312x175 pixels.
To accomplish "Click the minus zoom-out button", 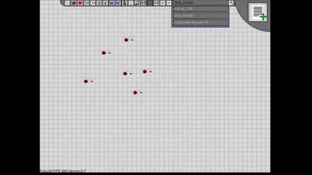I will click(x=169, y=3).
